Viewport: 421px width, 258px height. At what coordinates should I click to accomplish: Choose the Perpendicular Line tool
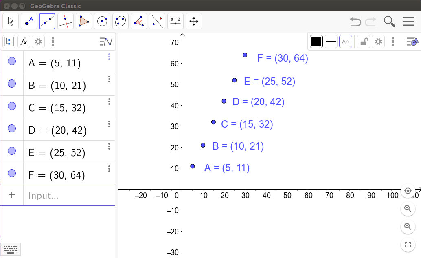point(66,21)
